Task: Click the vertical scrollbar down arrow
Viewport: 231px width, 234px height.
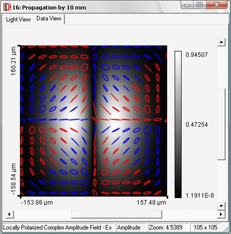Action: click(221, 206)
